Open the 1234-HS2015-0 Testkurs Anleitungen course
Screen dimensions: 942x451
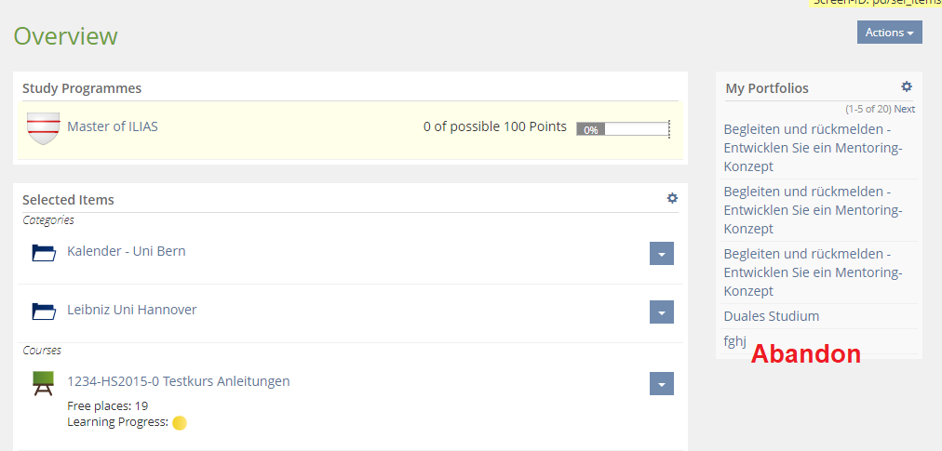click(178, 381)
